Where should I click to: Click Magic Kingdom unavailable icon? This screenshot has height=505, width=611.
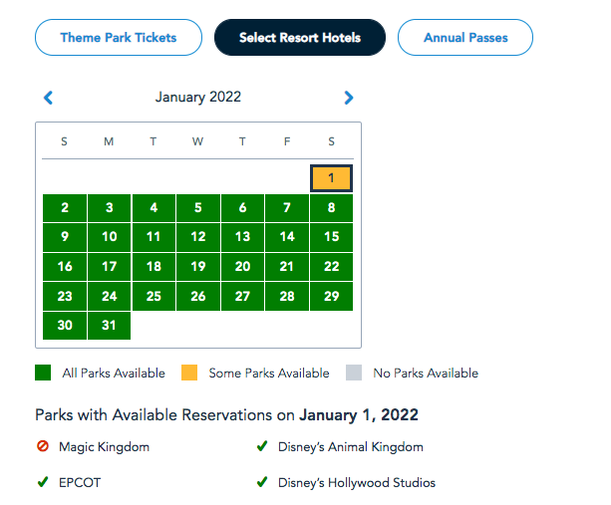pos(43,447)
